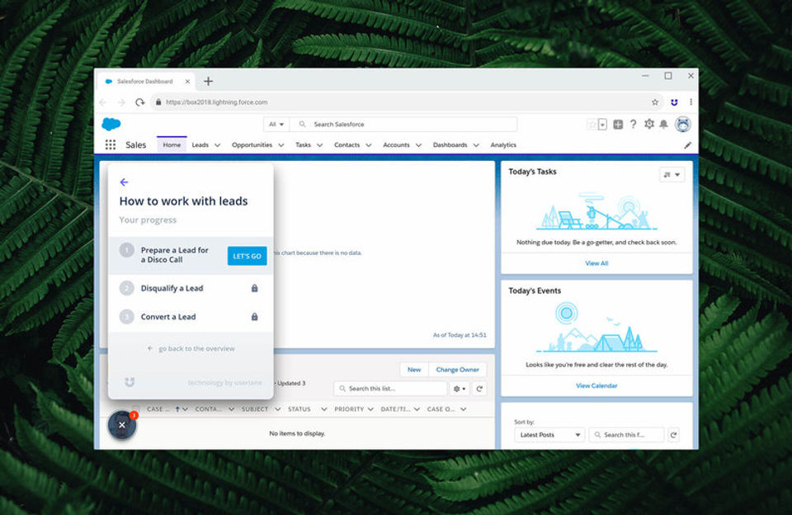The image size is (792, 515).
Task: Open the Latest Posts sort dropdown
Action: pyautogui.click(x=549, y=435)
